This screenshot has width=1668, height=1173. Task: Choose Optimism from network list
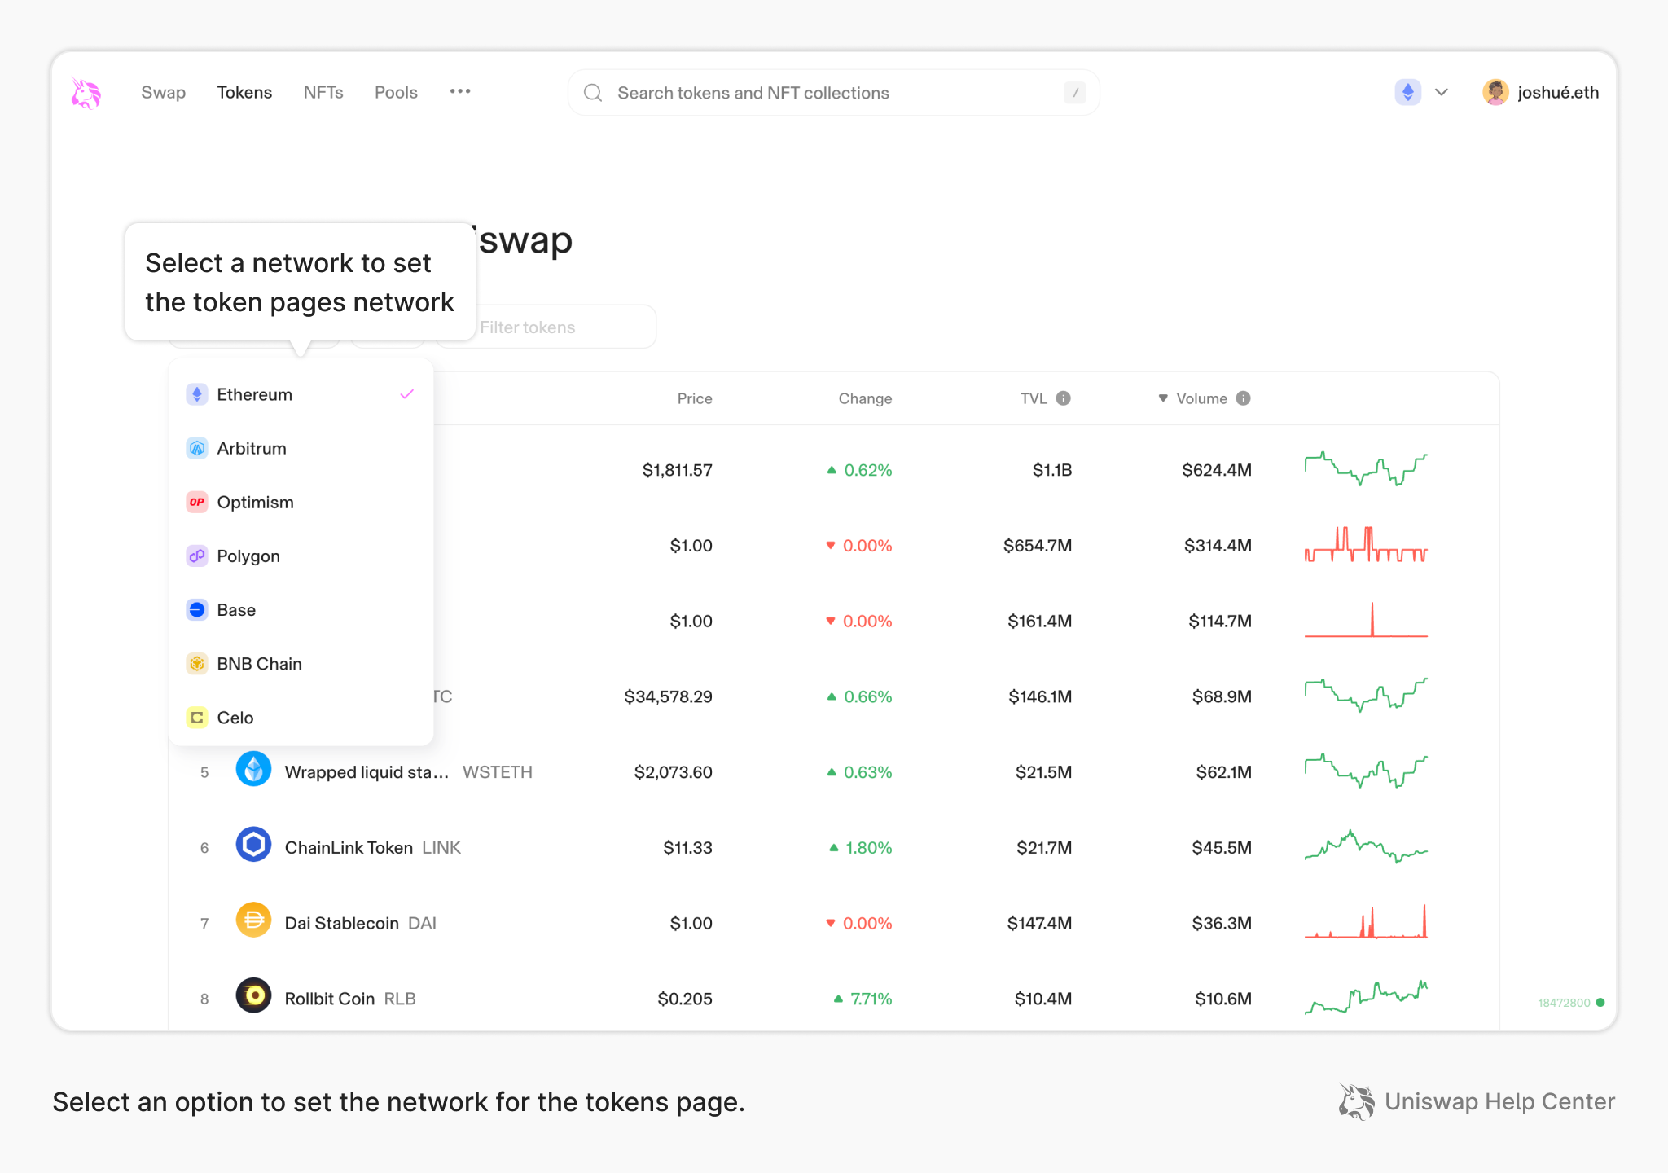[301, 502]
